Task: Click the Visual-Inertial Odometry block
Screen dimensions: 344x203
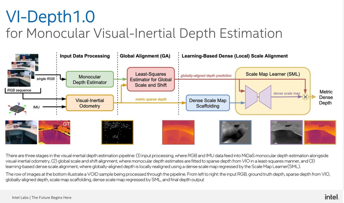Action: pos(90,103)
